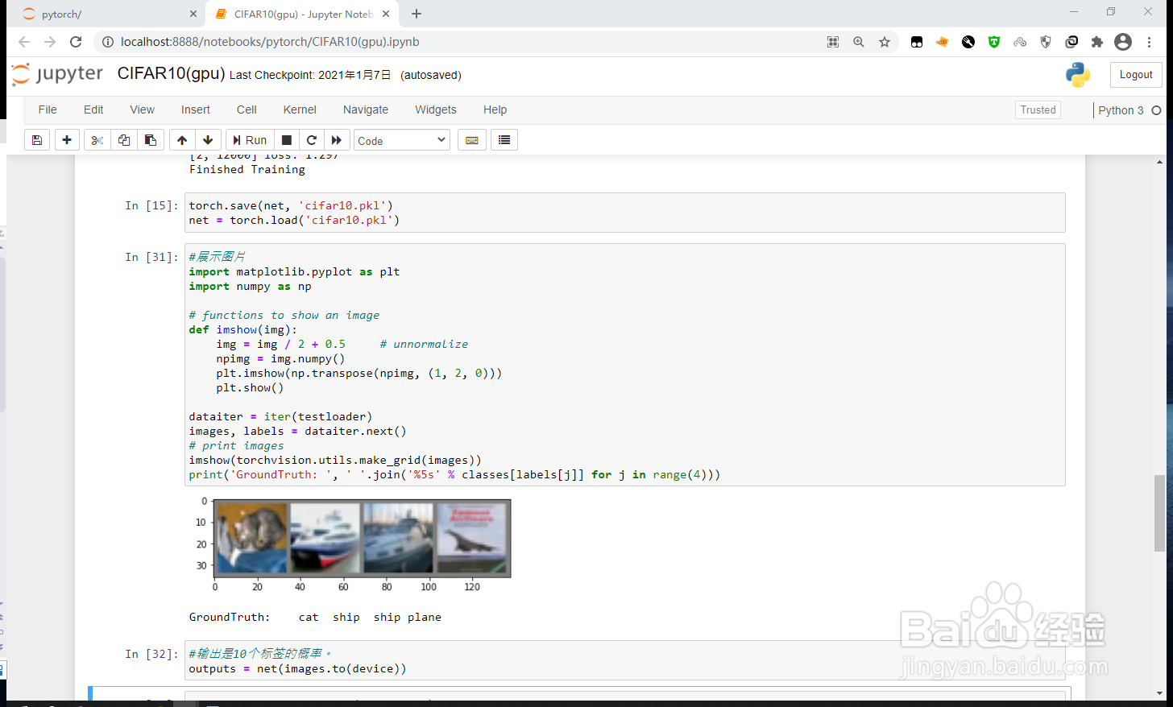Open the extensions puzzle icon

pyautogui.click(x=1097, y=42)
